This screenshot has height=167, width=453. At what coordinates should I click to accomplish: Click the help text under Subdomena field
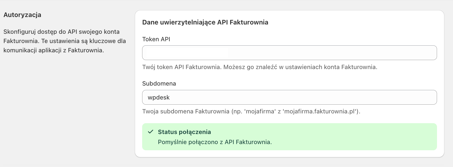pos(251,111)
